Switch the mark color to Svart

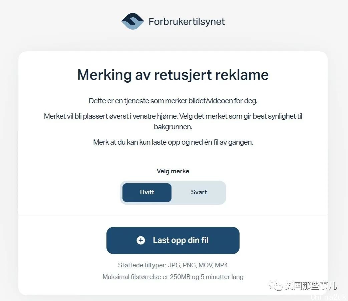tap(199, 192)
